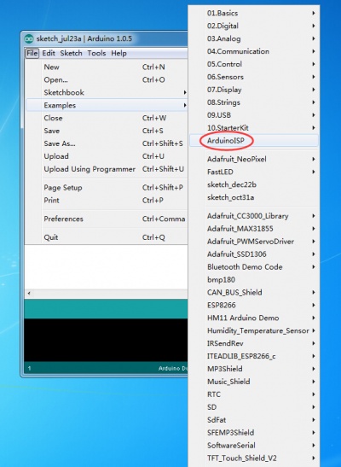Open the ArduinoISP example
This screenshot has width=341, height=467.
[254, 141]
